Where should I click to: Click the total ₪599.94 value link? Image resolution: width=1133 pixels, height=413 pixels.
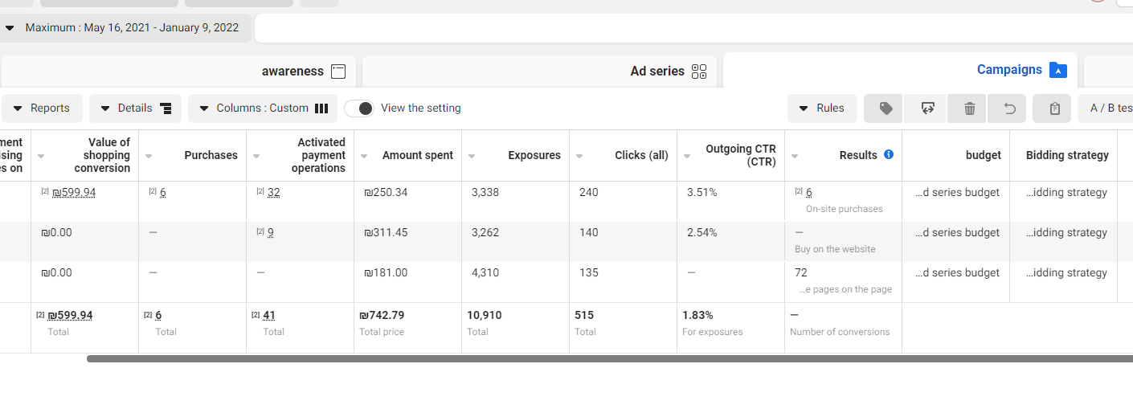(x=70, y=316)
